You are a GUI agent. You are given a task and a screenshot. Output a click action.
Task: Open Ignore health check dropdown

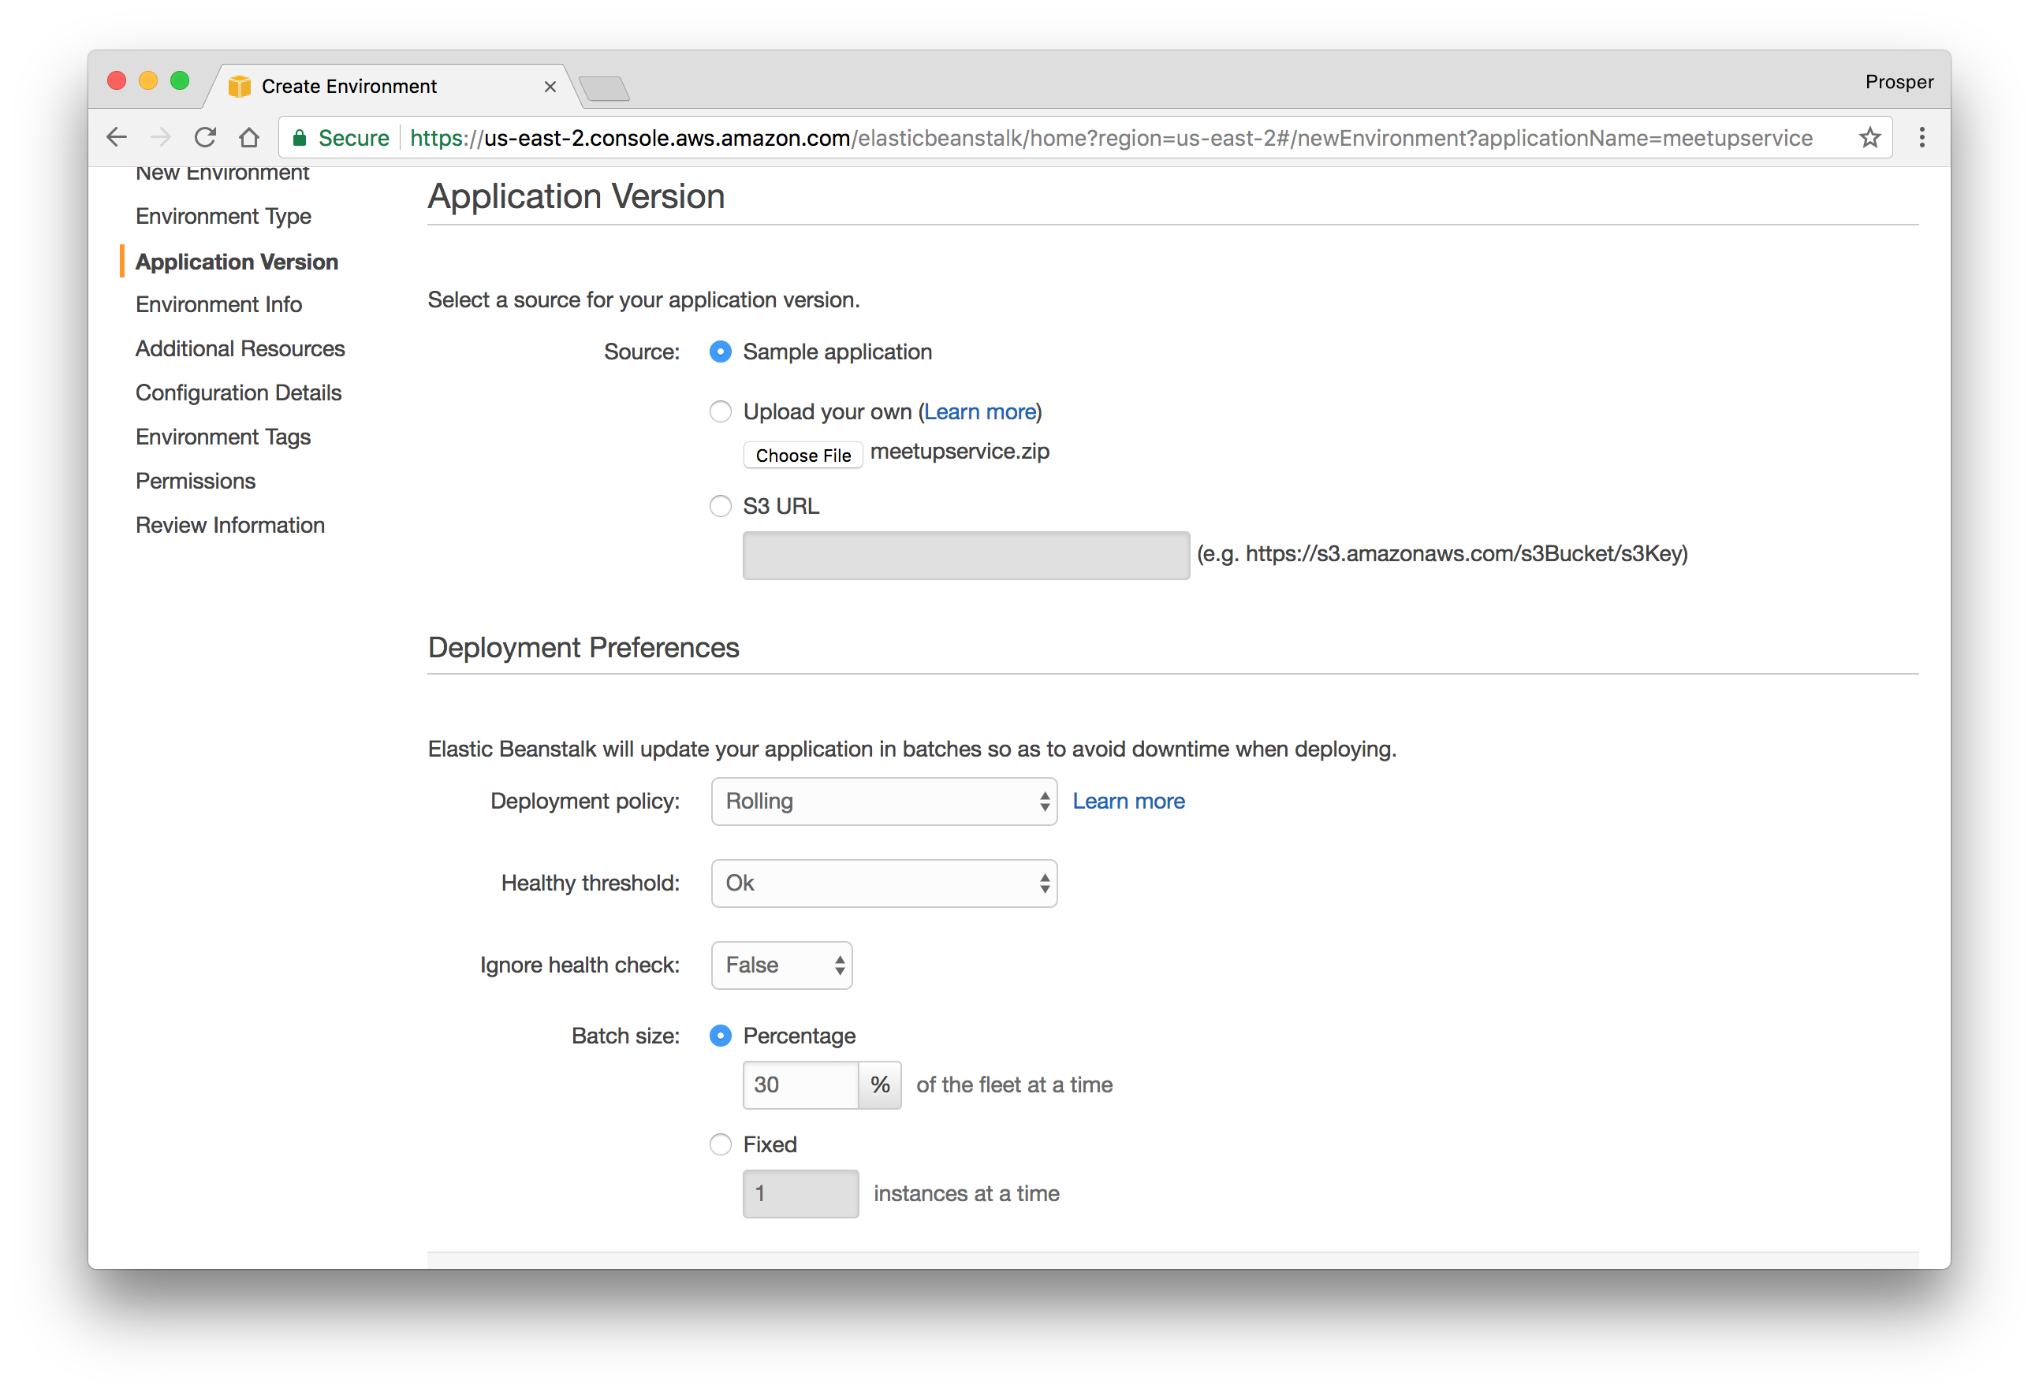[781, 965]
